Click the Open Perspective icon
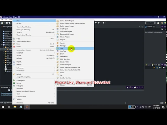 (x=158, y=23)
